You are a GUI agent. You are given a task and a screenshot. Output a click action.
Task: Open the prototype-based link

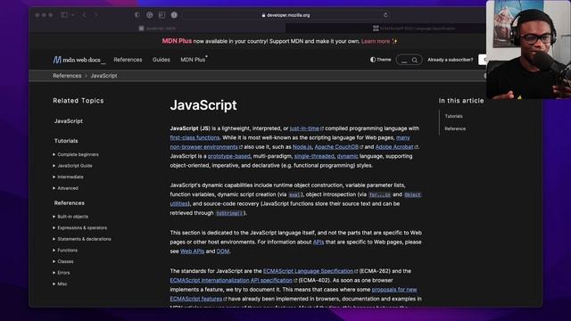coord(229,156)
